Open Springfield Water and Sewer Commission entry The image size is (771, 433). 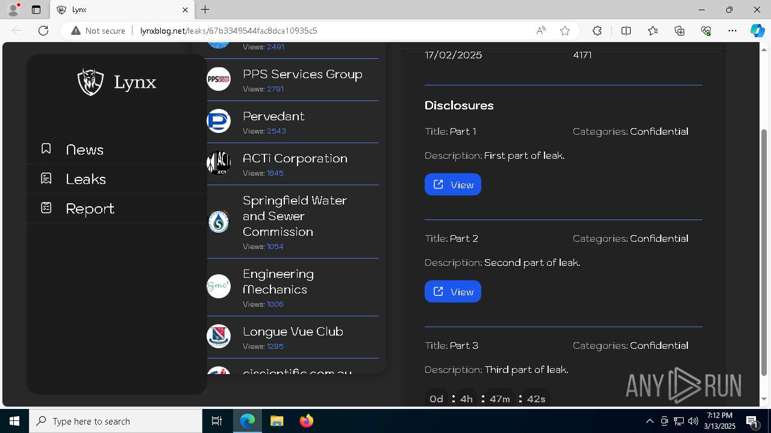pos(293,222)
